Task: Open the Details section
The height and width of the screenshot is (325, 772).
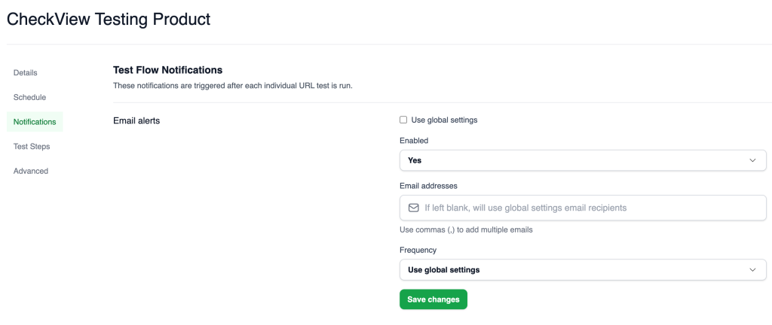Action: coord(25,73)
